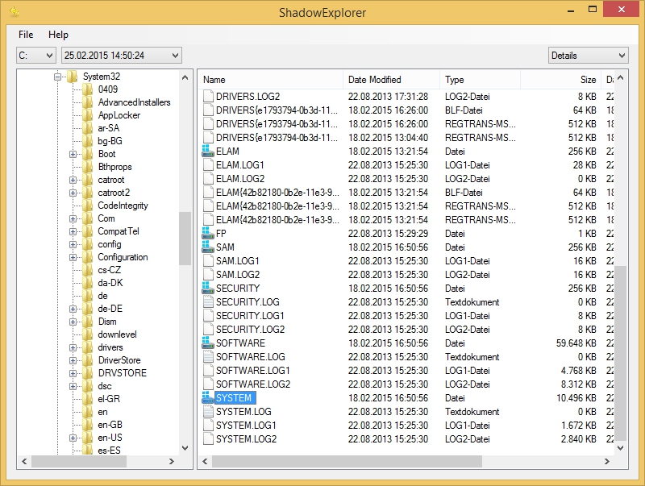Click the SOFTWARE registry hive icon

coord(208,343)
